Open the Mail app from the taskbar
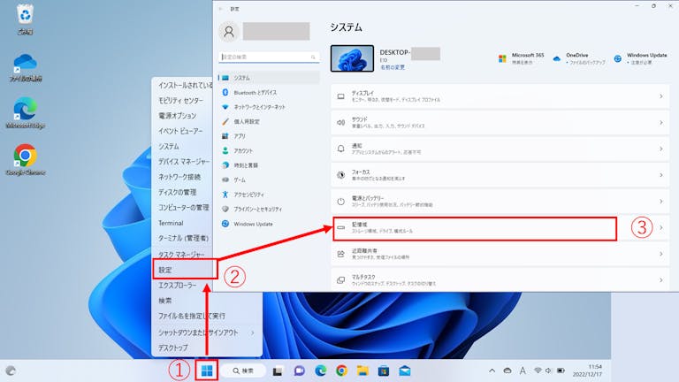The image size is (679, 382). [x=404, y=371]
